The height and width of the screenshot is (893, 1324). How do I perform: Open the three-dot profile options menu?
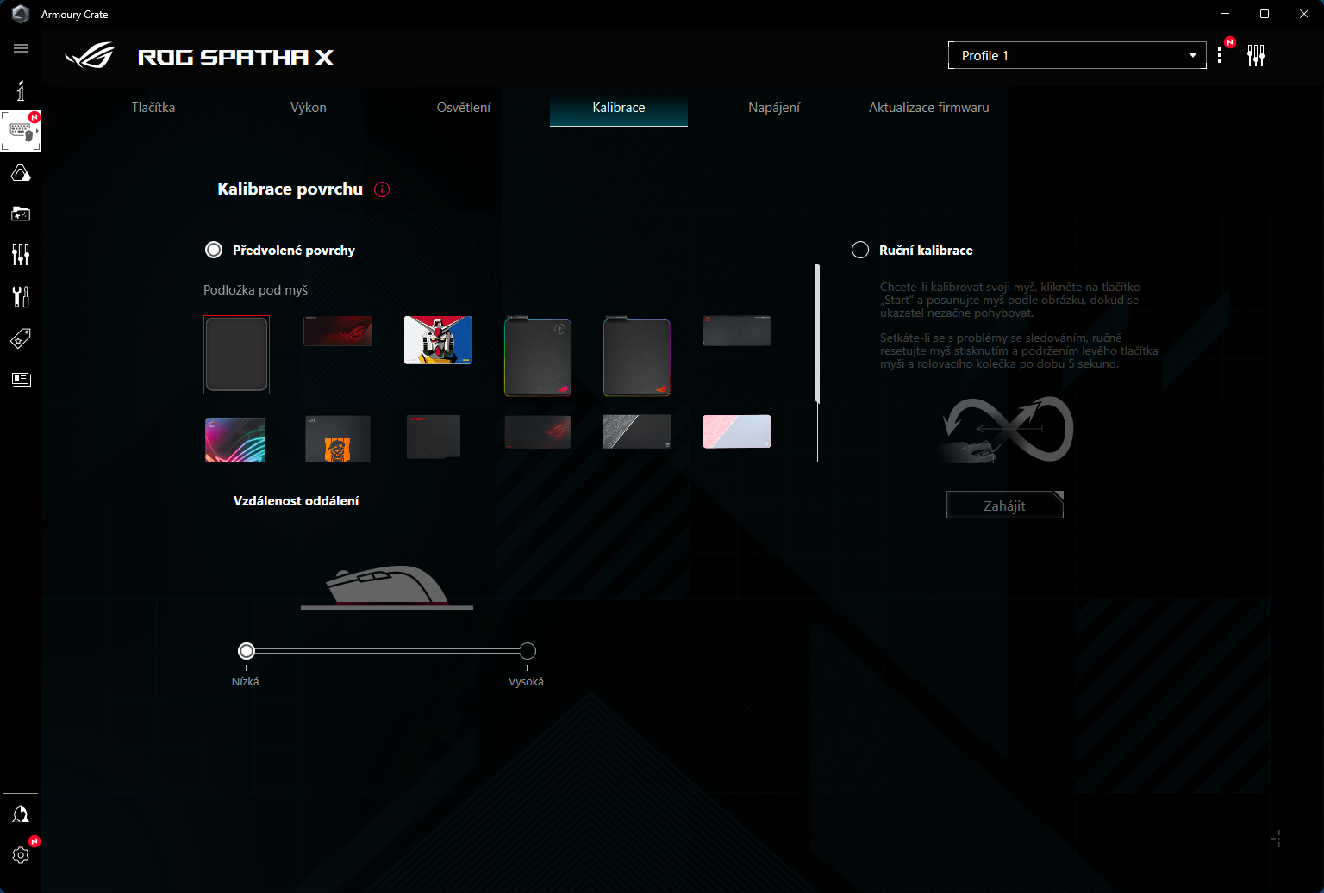click(1220, 55)
